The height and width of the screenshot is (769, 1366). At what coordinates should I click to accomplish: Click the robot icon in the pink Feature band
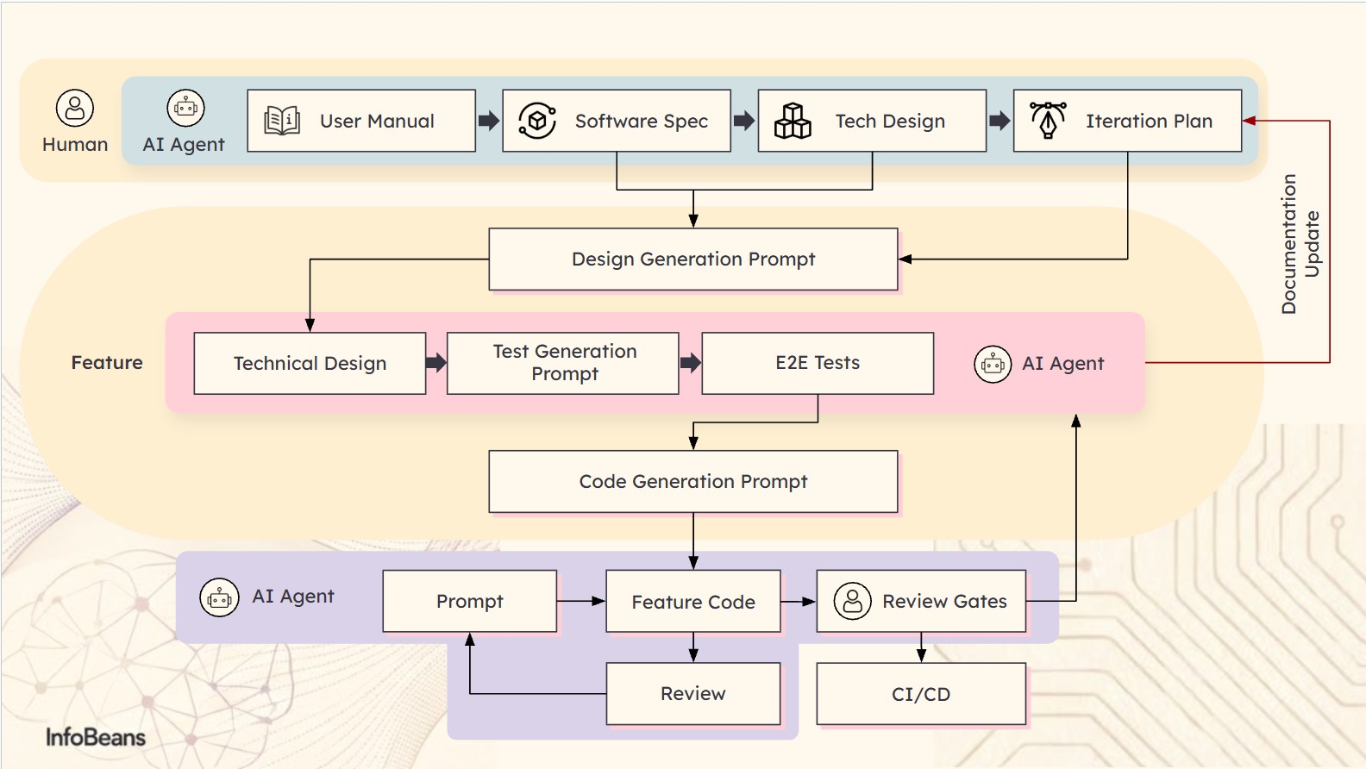(993, 364)
